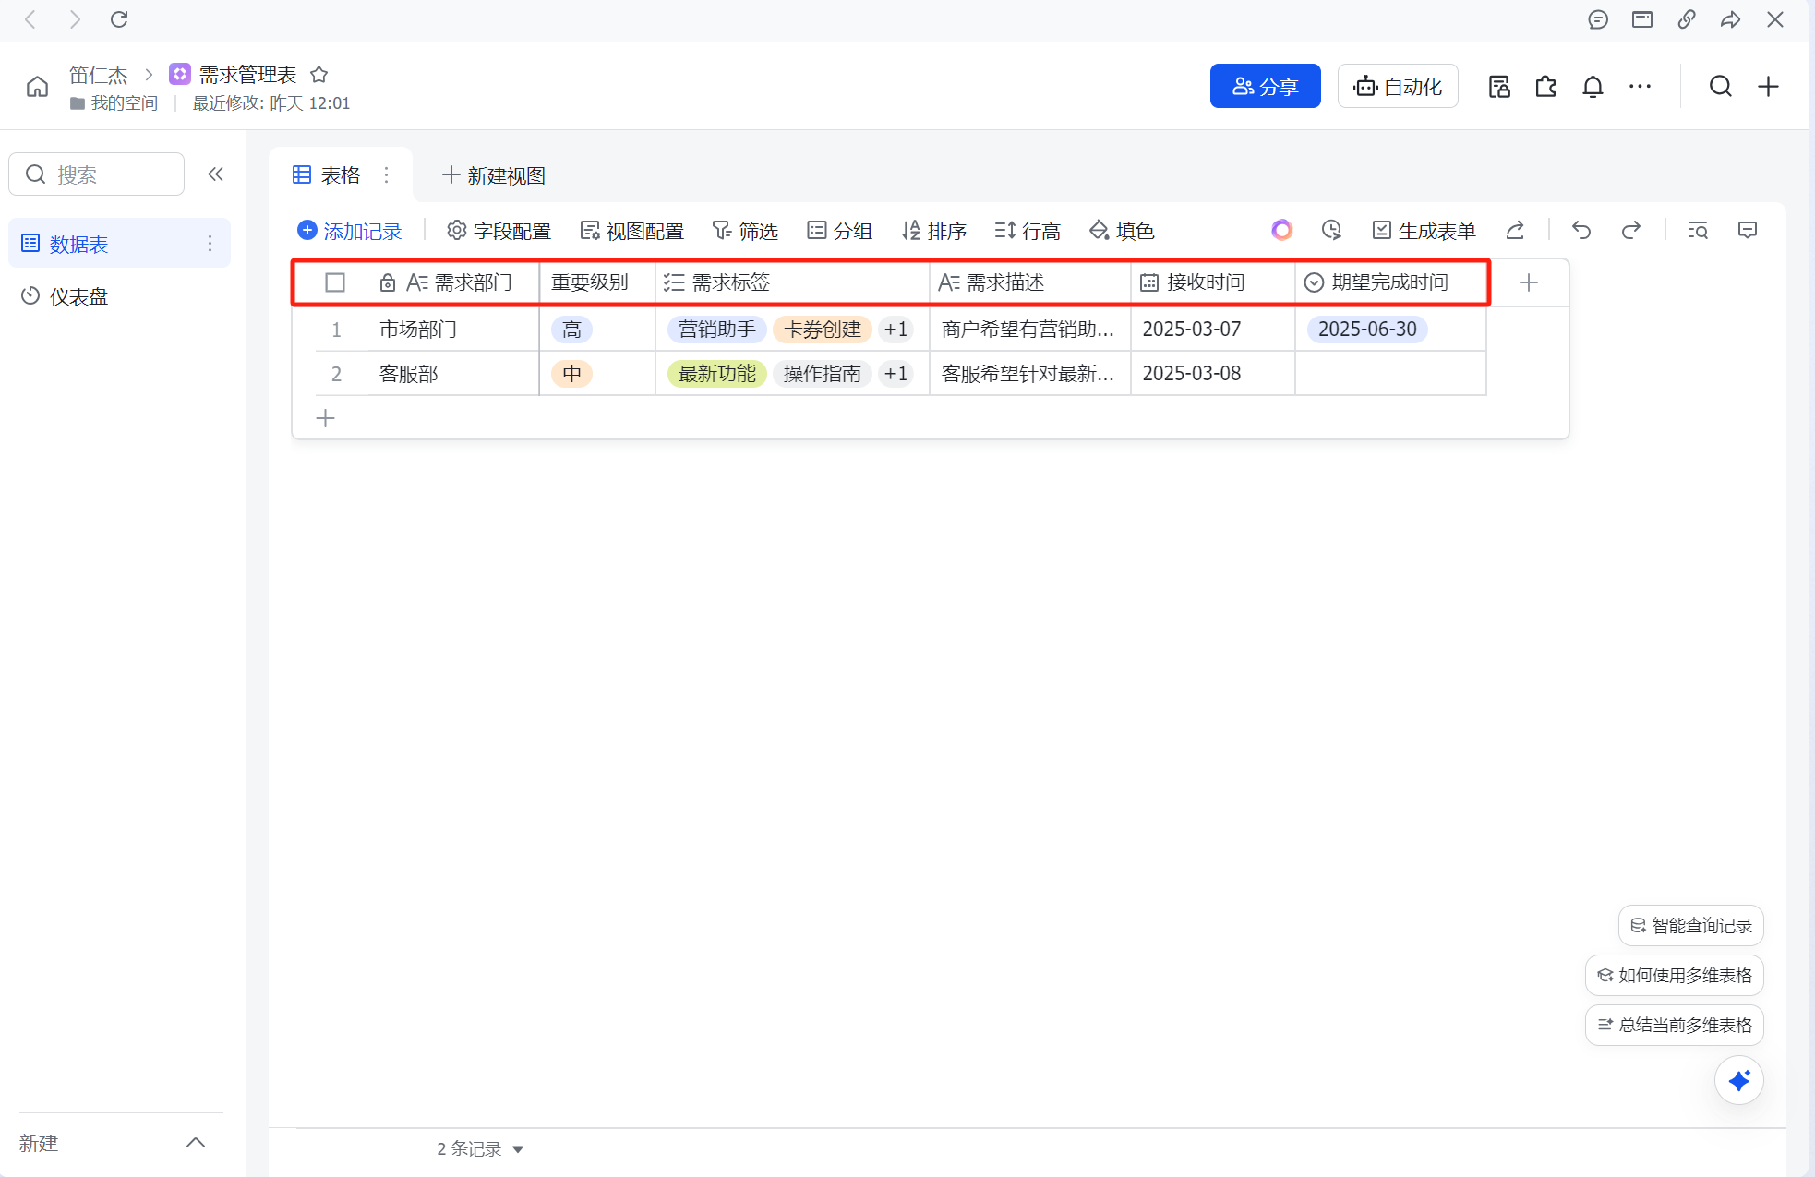
Task: Expand the 2 条记录 dropdown arrow
Action: pos(518,1149)
